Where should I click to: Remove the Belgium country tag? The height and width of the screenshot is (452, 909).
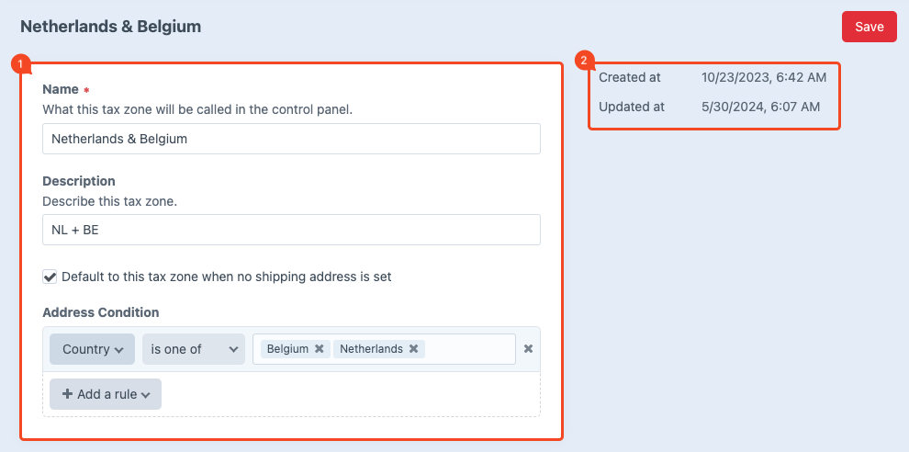319,349
